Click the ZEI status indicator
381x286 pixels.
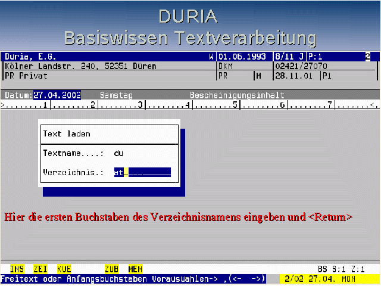[40, 269]
